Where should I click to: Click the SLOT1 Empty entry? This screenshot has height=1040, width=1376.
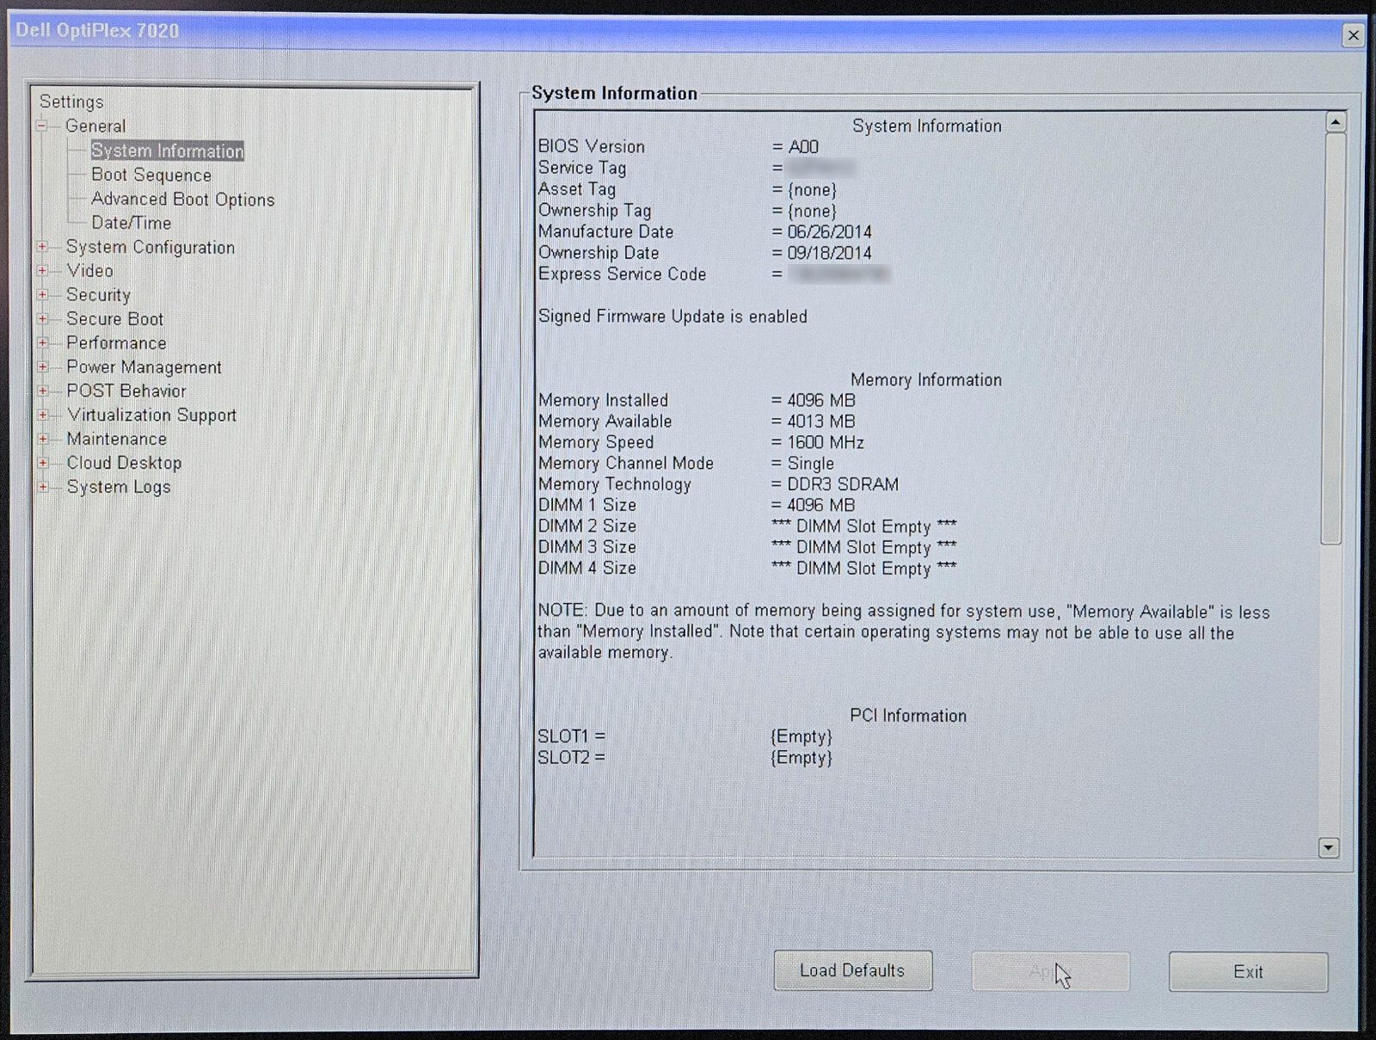[x=802, y=736]
